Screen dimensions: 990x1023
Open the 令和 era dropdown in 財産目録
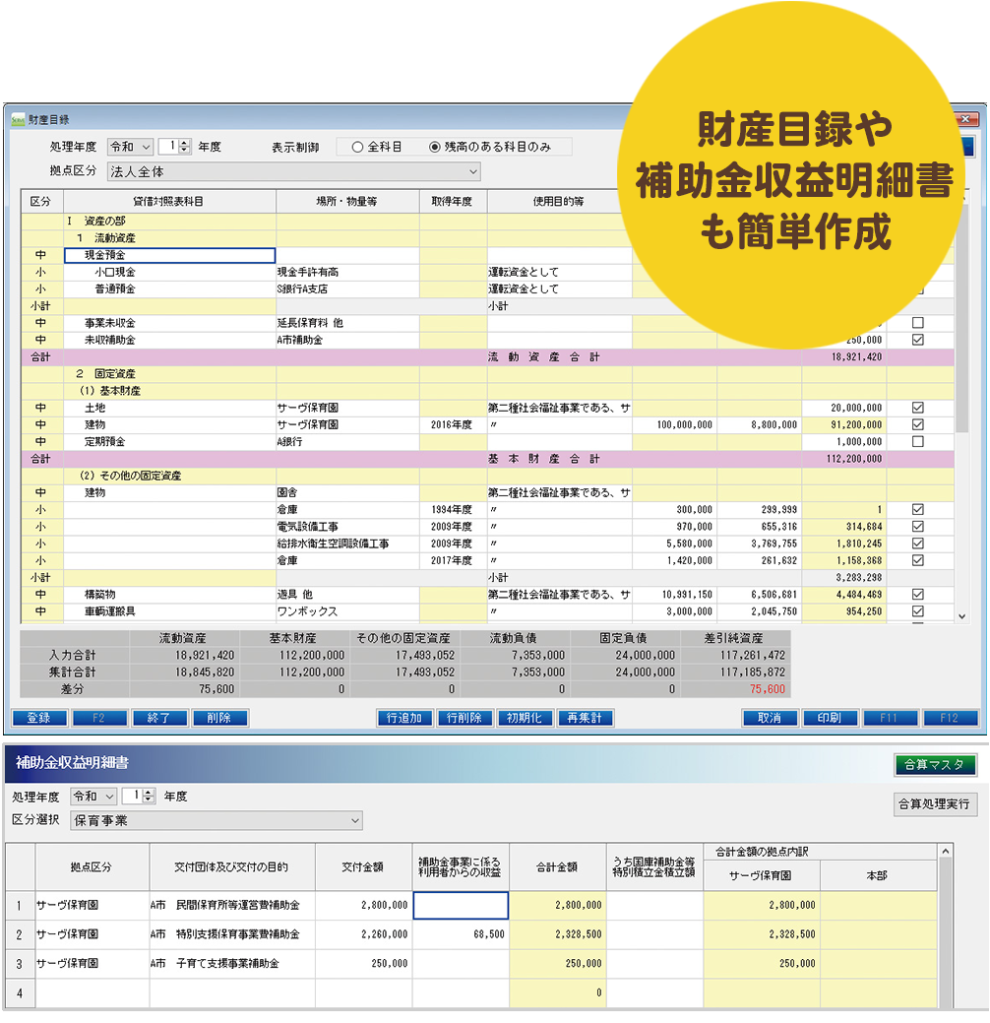[131, 147]
